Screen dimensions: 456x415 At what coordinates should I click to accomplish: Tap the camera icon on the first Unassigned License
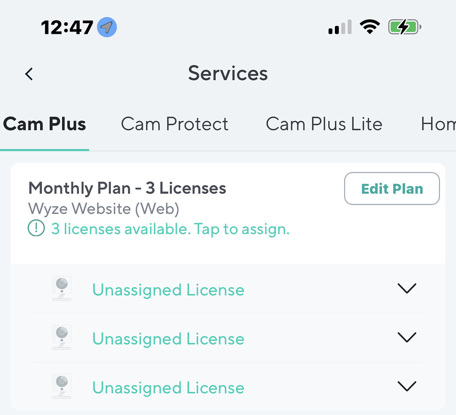[61, 288]
